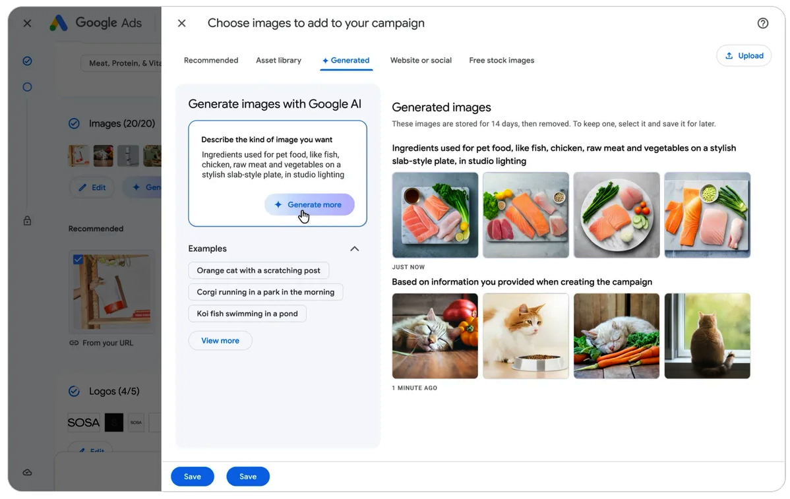
Task: Click the lock icon in left sidebar
Action: coord(27,221)
